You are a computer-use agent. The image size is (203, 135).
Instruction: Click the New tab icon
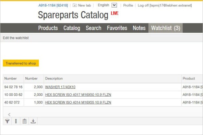click(75, 5)
